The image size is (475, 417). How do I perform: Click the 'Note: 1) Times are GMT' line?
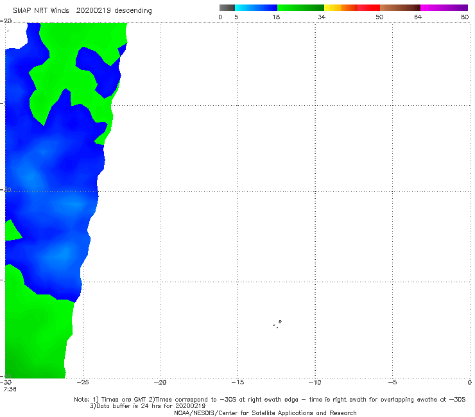click(x=270, y=400)
